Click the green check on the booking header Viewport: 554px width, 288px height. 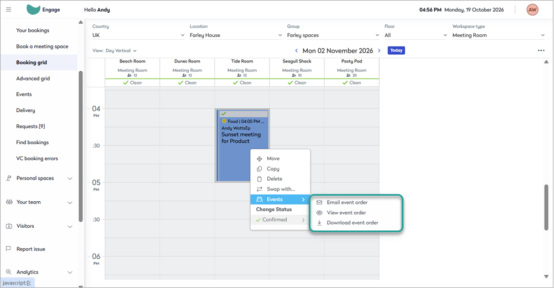click(x=223, y=114)
